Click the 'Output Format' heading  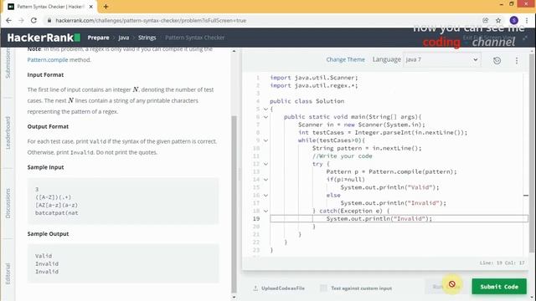[48, 126]
